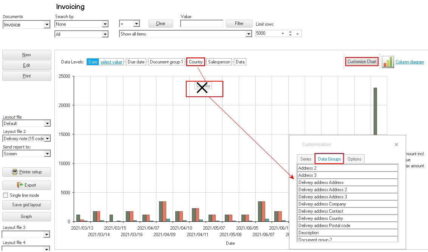428x252 pixels.
Task: Expand the Send report to dropdown
Action: [x=47, y=154]
